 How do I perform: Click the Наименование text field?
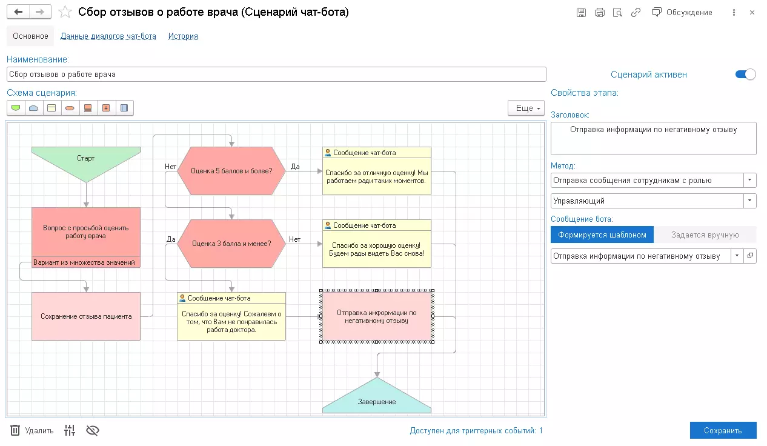pyautogui.click(x=276, y=75)
